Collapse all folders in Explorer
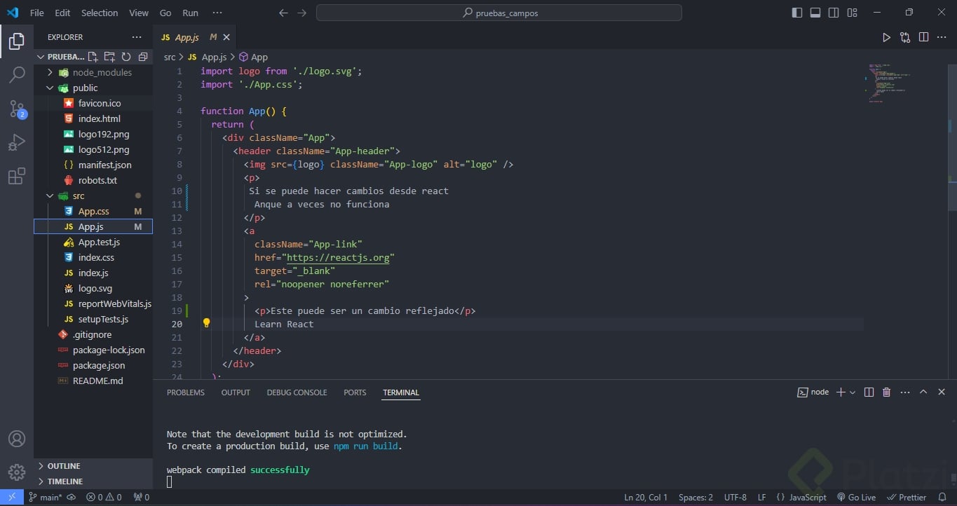This screenshot has width=957, height=506. [143, 57]
